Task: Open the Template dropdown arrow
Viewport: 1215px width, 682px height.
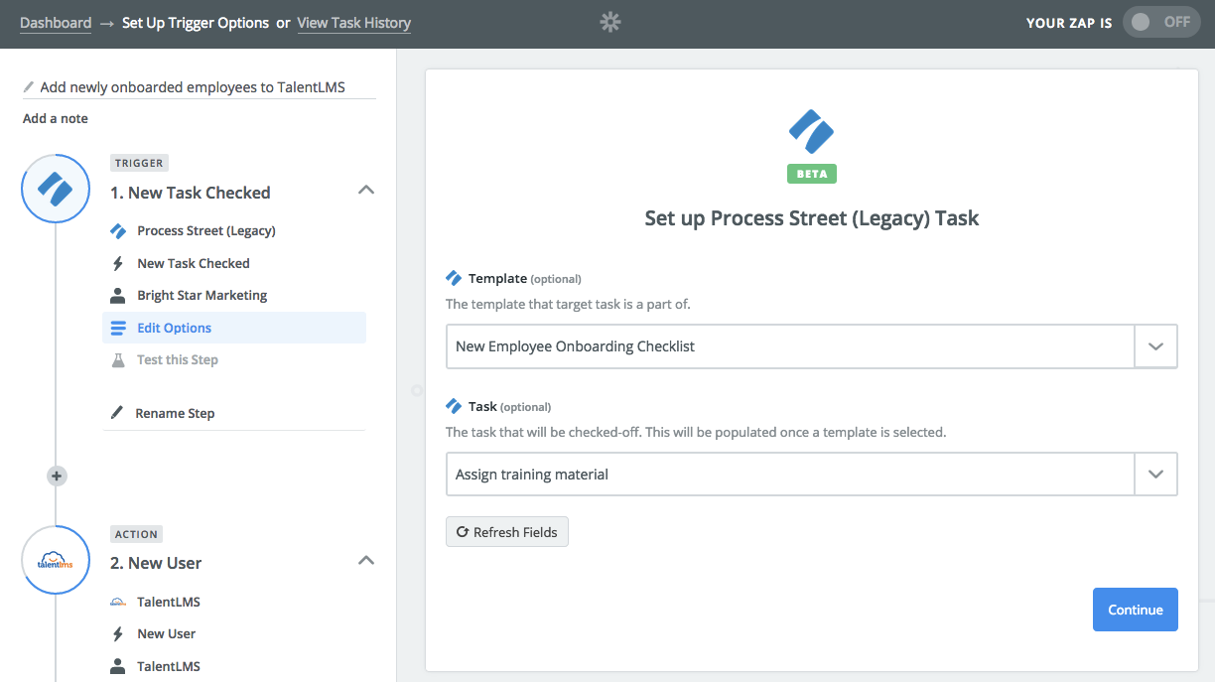Action: (x=1155, y=346)
